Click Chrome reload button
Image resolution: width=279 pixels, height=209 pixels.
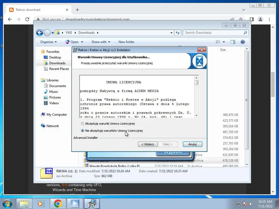[27, 19]
